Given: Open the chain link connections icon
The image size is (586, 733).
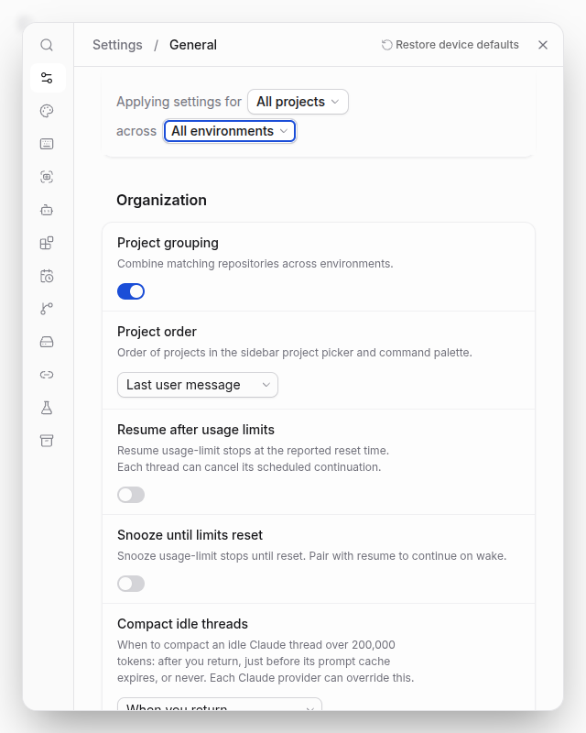Looking at the screenshot, I should pos(47,375).
